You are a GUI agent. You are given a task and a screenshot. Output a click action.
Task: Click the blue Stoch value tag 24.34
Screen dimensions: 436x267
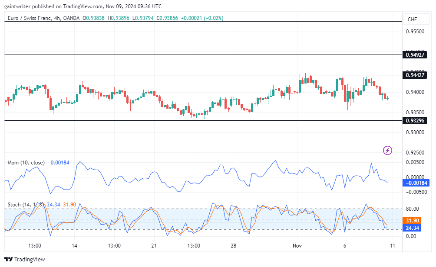[412, 228]
